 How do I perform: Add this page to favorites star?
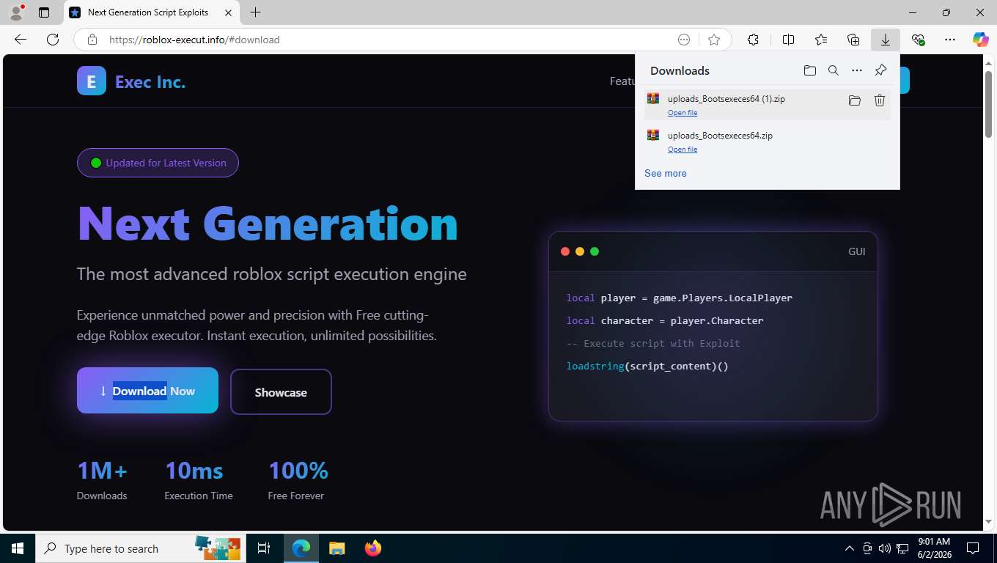click(714, 40)
